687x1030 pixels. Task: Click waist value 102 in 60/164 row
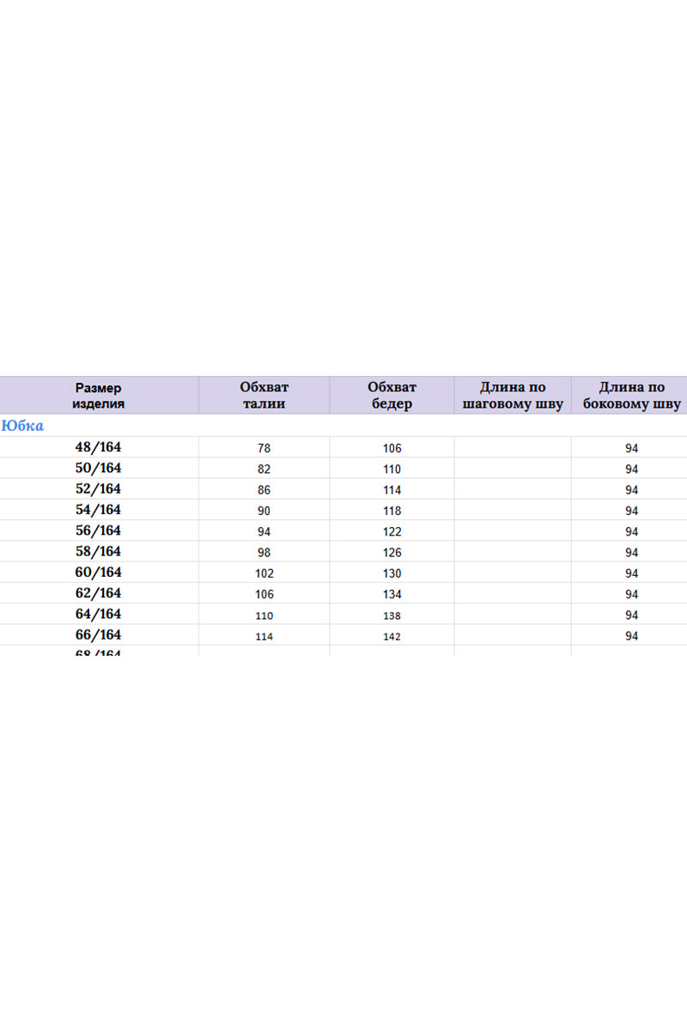(264, 573)
